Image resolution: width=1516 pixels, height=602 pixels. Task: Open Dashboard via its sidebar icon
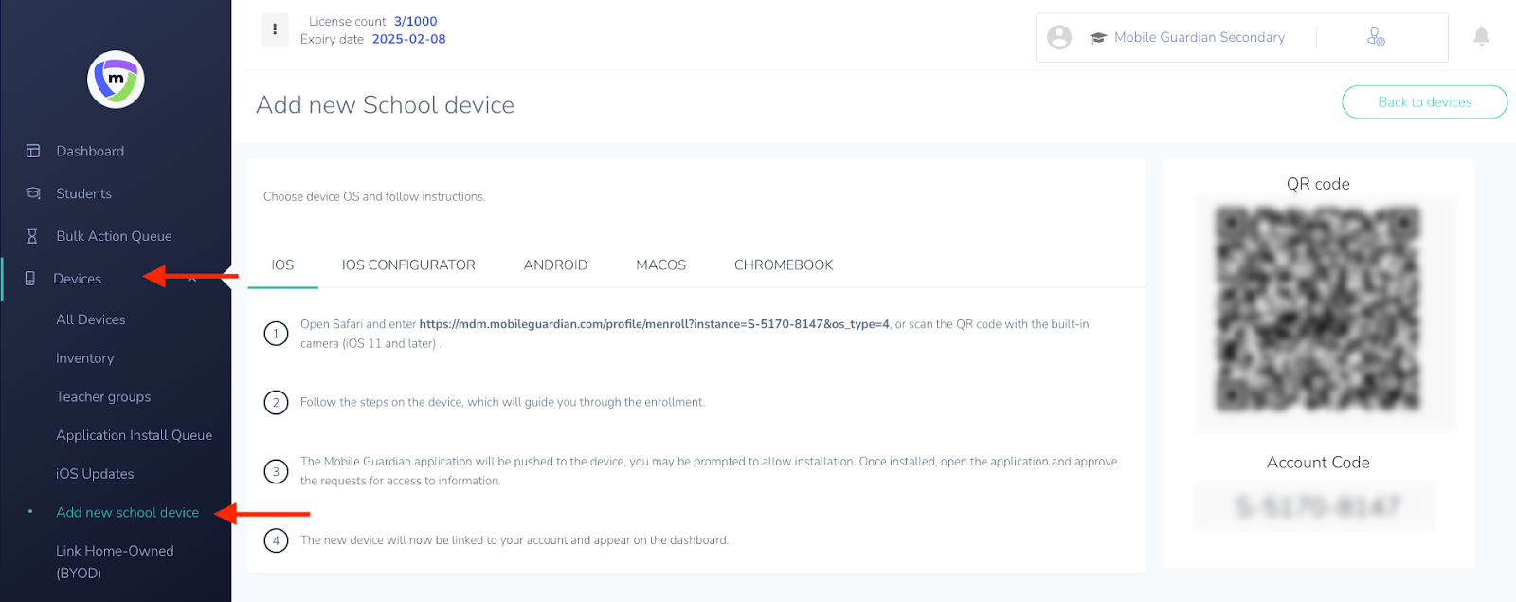33,151
